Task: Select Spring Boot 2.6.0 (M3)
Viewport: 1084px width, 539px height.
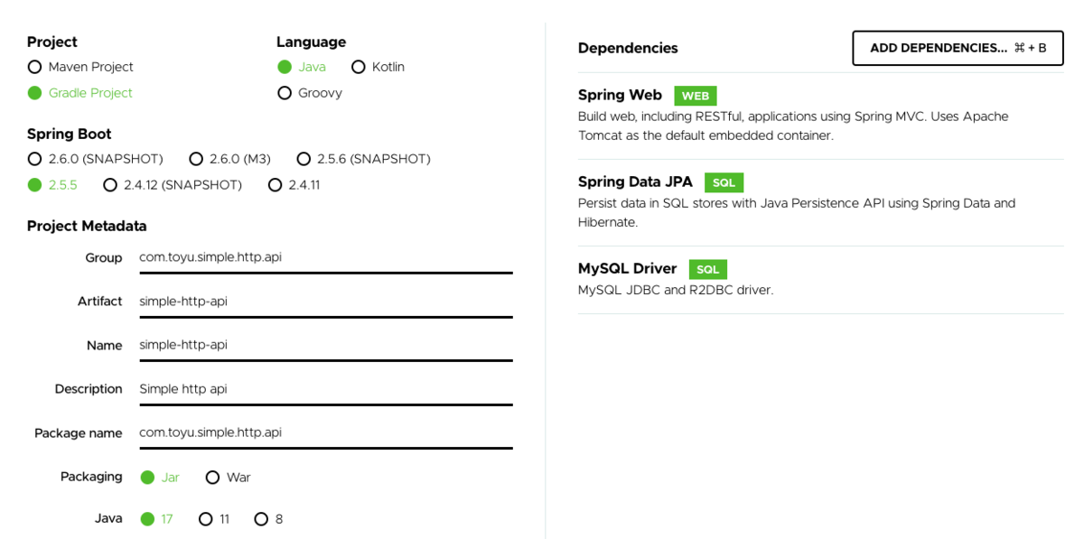Action: 196,159
